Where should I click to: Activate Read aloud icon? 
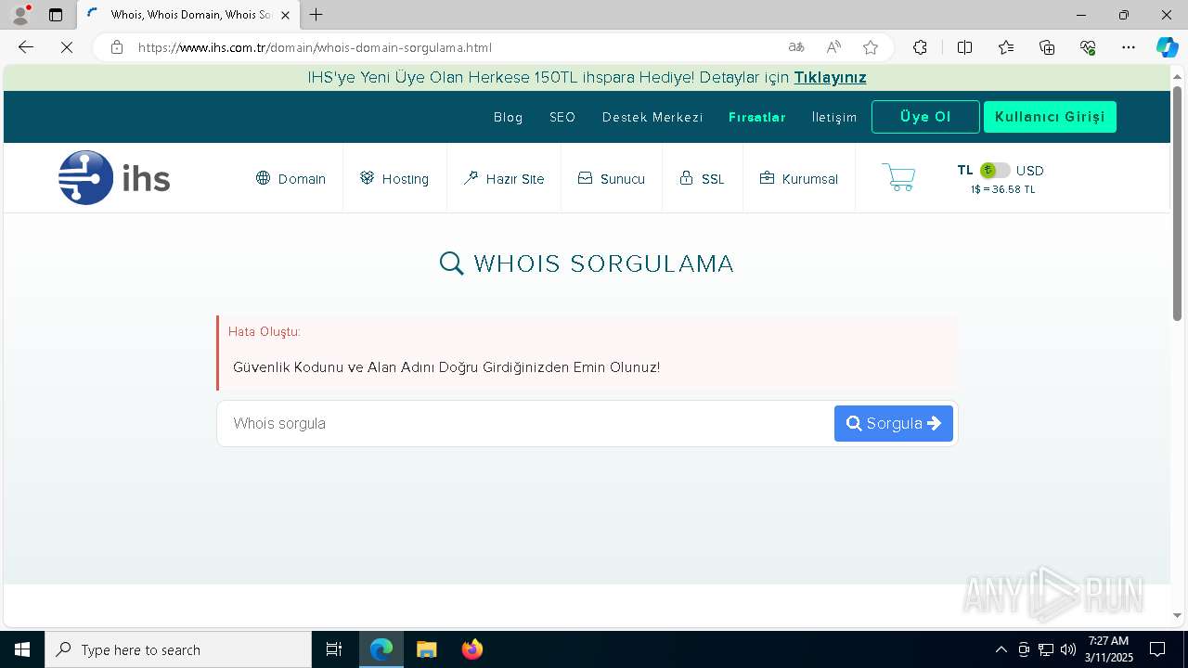coord(833,47)
